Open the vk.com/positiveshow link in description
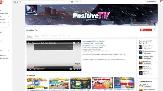The height and width of the screenshot is (91, 163). coord(97,46)
